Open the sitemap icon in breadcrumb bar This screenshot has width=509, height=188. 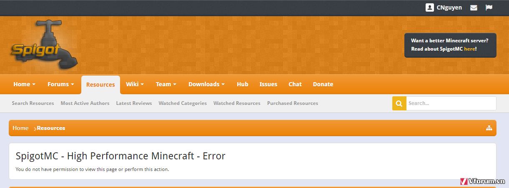[x=489, y=128]
